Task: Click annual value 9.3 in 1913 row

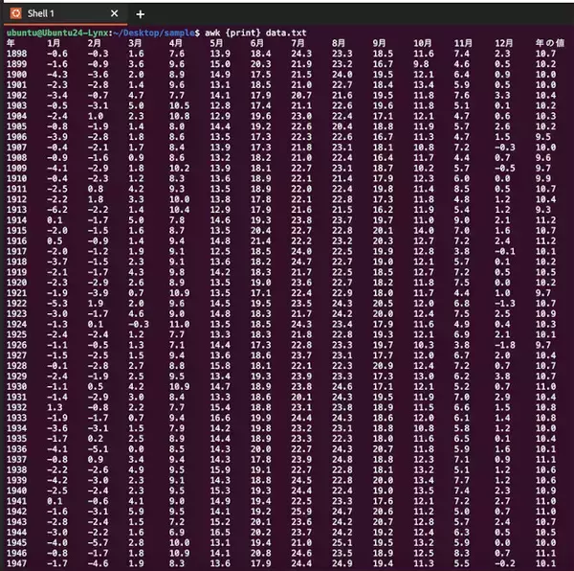Action: pyautogui.click(x=543, y=210)
